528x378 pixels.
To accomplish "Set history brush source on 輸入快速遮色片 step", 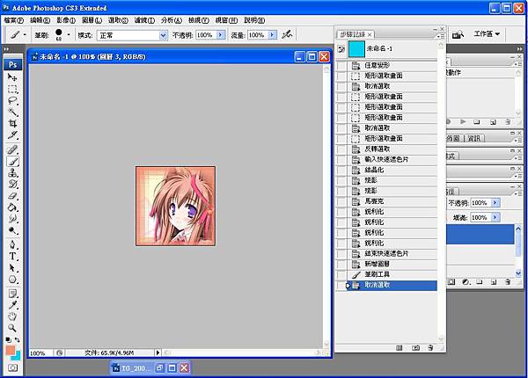I will pos(341,159).
